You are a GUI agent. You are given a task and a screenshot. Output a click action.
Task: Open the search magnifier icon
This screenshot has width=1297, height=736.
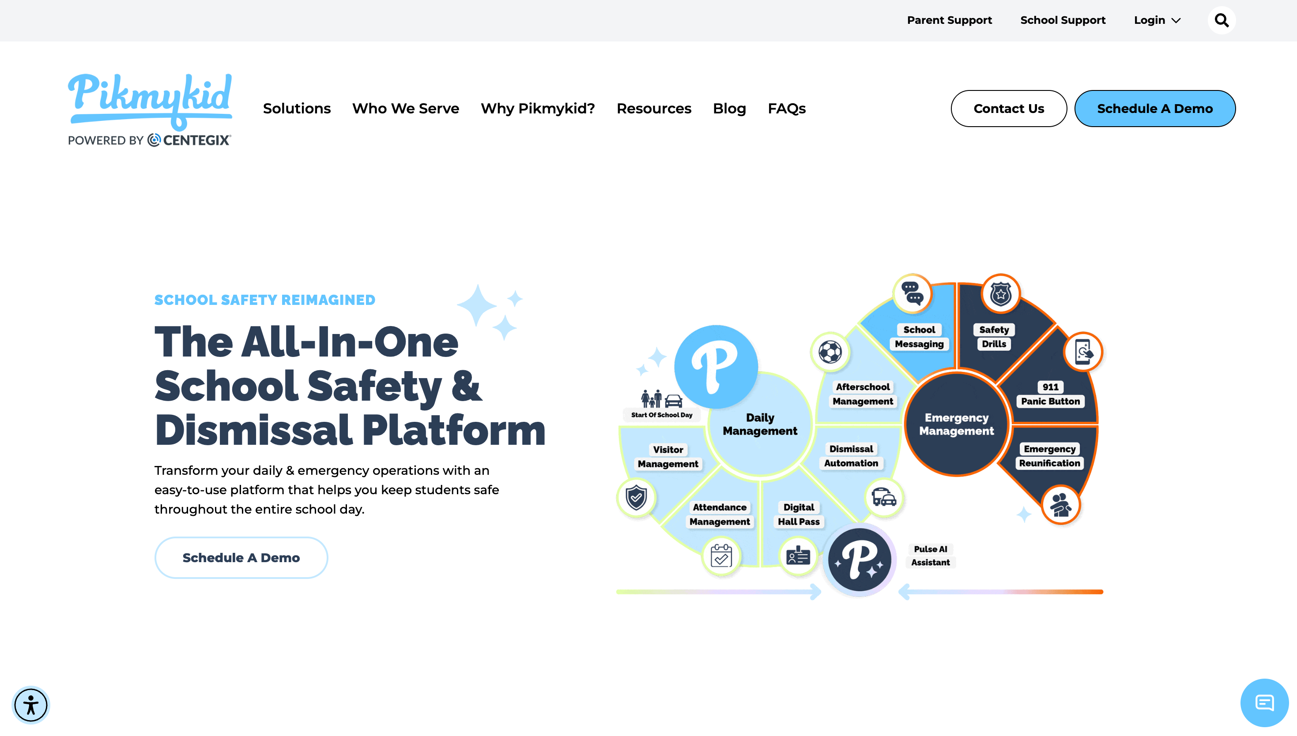(1222, 20)
